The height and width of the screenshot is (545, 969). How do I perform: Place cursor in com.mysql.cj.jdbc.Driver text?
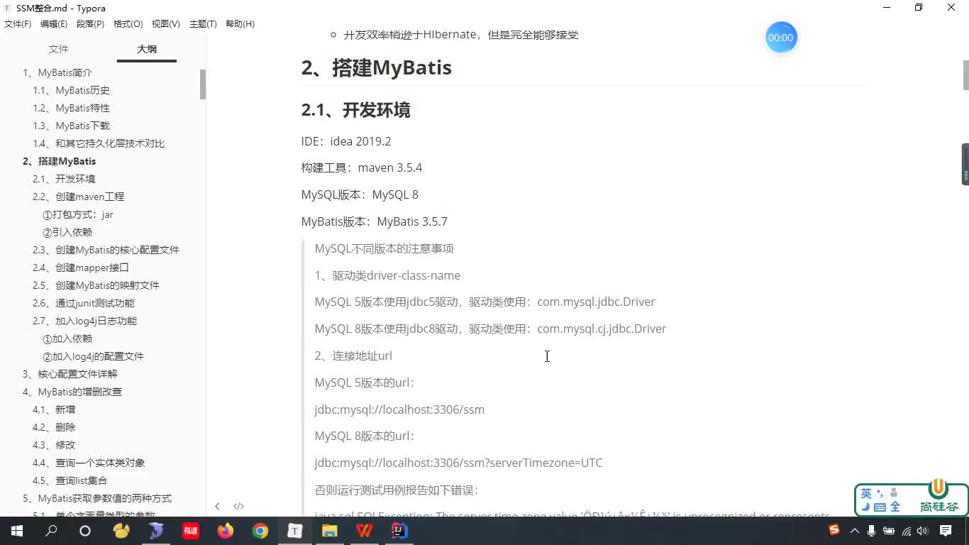(602, 329)
